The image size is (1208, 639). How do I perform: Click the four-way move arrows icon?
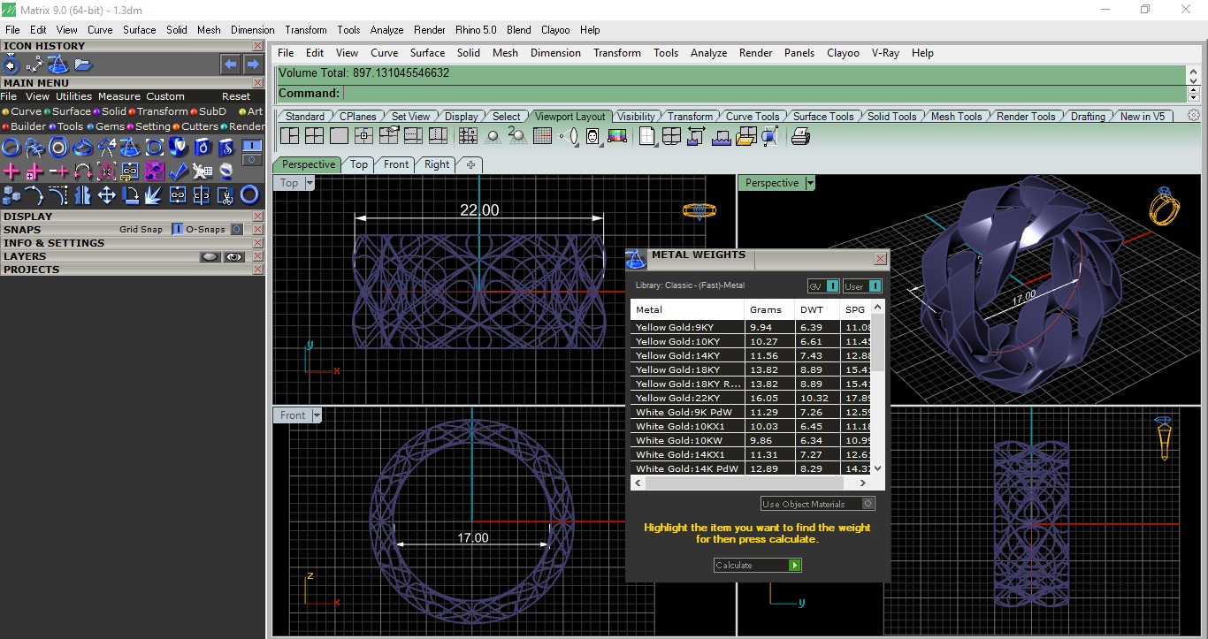point(106,194)
